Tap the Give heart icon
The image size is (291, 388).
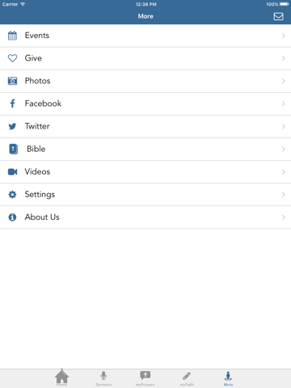click(x=12, y=58)
